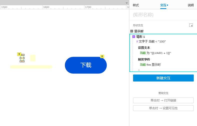Click the lightning badge on 下载 button

point(102,56)
